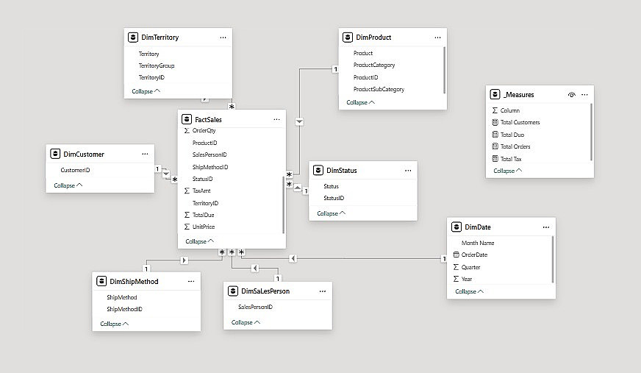Click the calendar icon beside OrderDate
641x373 pixels.
click(x=456, y=255)
